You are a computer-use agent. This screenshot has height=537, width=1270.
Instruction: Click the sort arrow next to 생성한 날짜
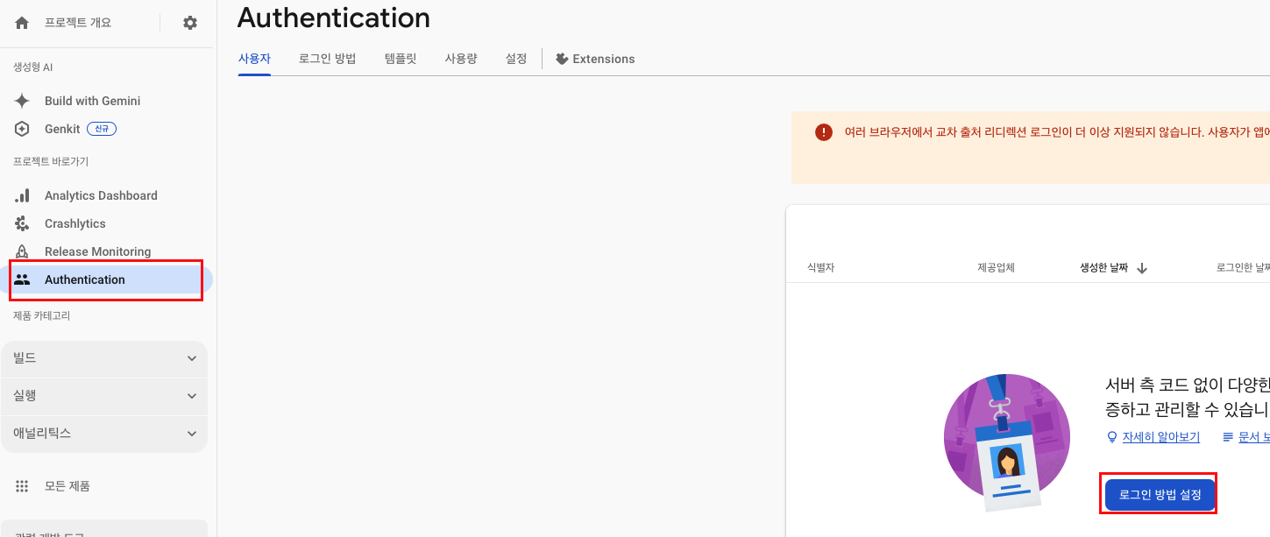point(1142,268)
